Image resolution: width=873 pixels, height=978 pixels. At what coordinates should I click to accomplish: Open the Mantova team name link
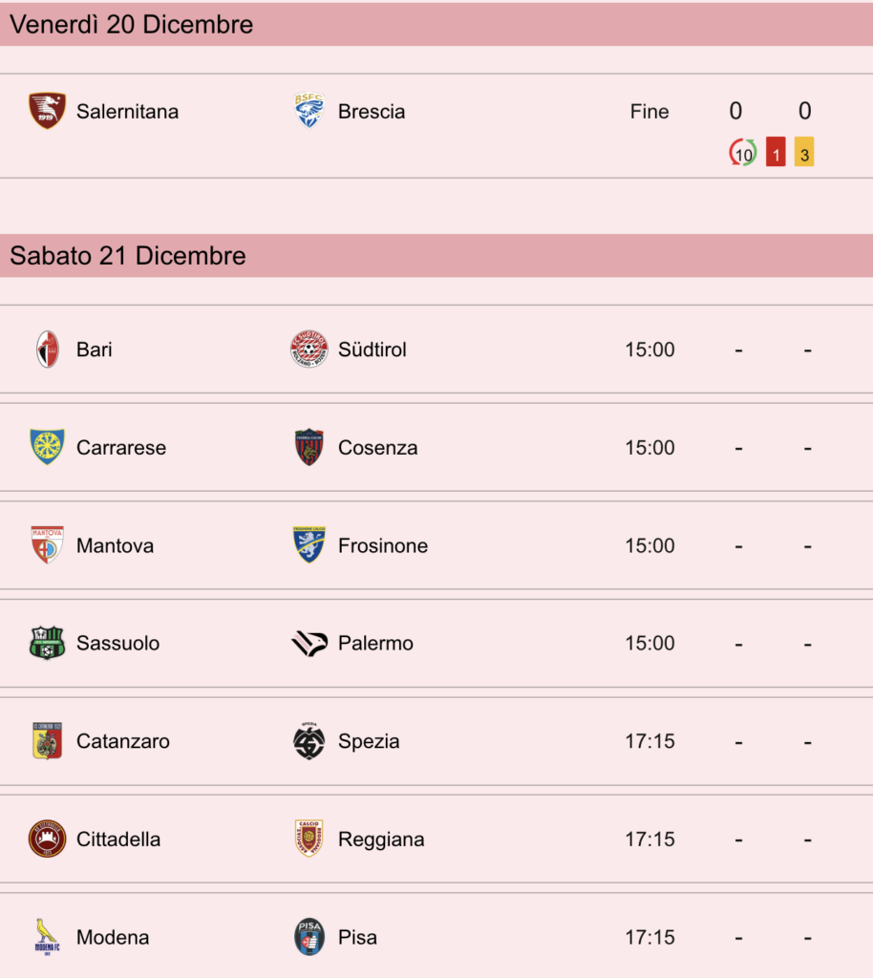click(115, 545)
